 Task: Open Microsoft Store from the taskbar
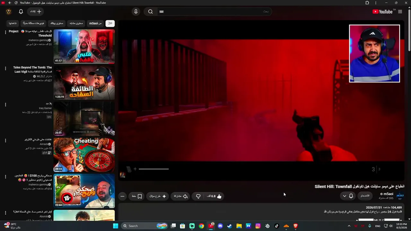point(182,226)
